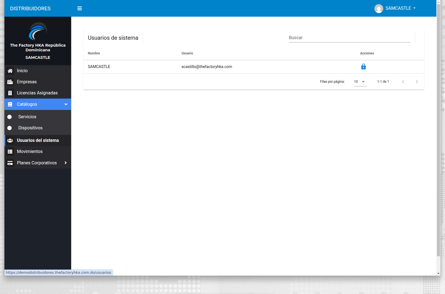Open Licencias Asignadas menu item
This screenshot has width=445, height=294.
(38, 93)
